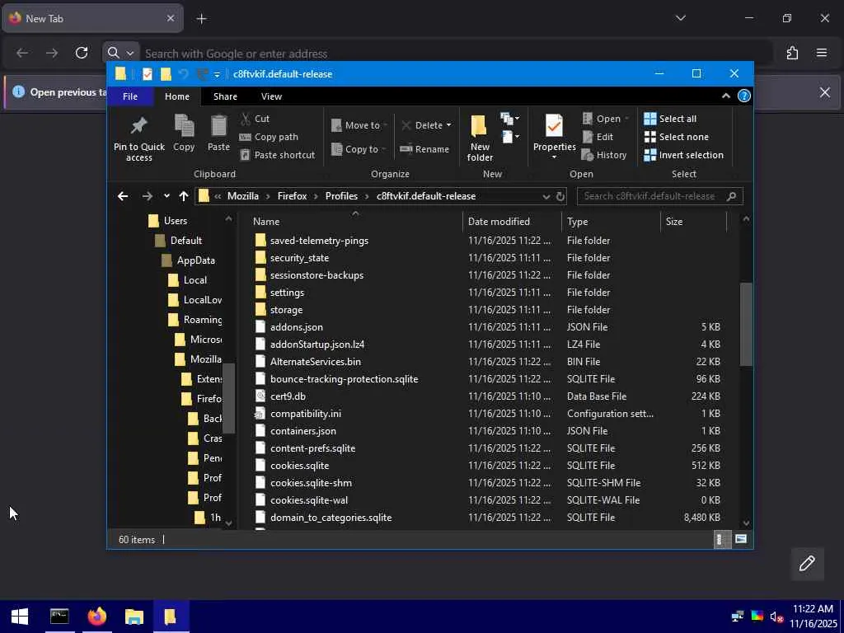Reload page in Firefox window

[x=82, y=53]
